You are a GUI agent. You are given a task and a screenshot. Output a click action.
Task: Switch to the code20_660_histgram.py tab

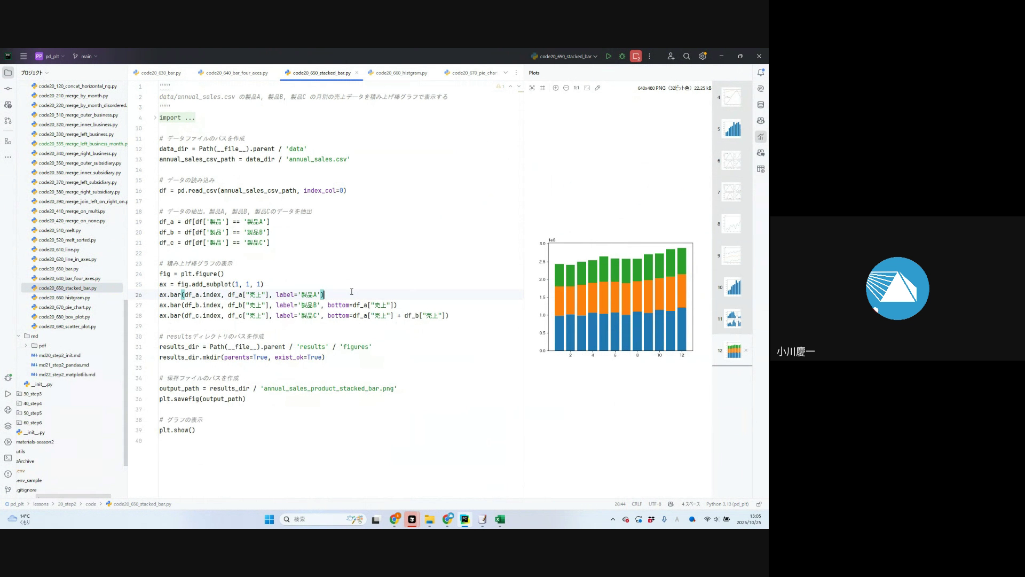tap(401, 73)
